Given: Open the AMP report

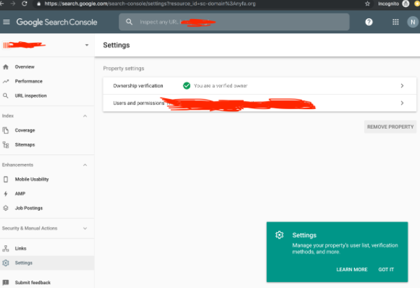Looking at the screenshot, I should click(x=20, y=194).
